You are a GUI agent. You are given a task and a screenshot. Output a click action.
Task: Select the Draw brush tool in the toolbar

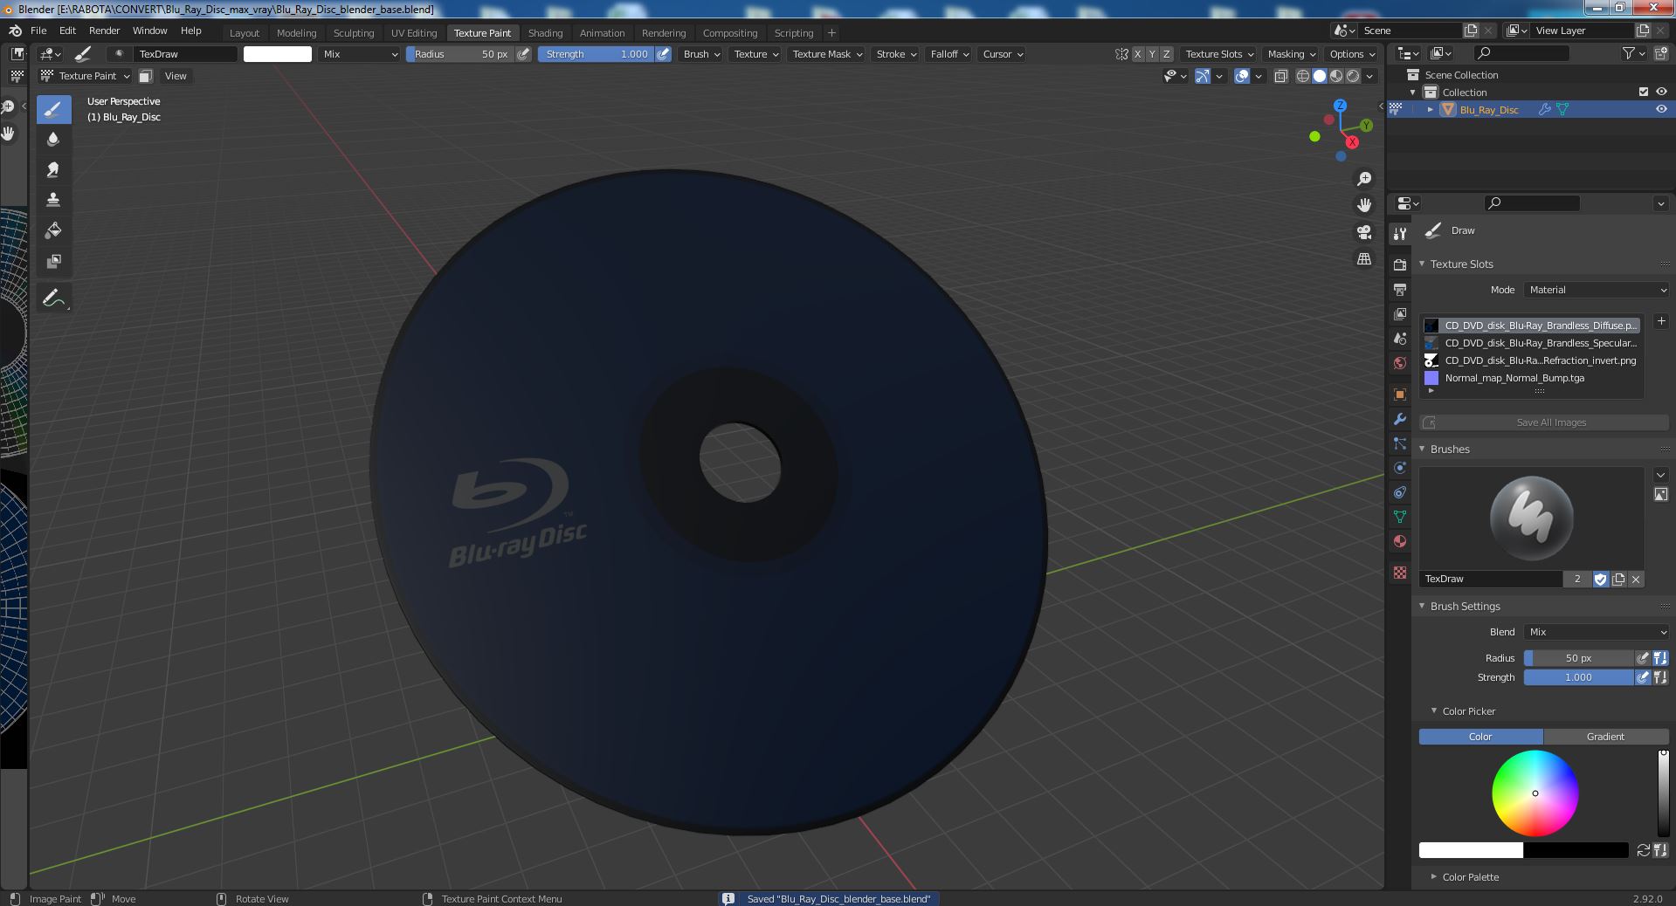(53, 109)
